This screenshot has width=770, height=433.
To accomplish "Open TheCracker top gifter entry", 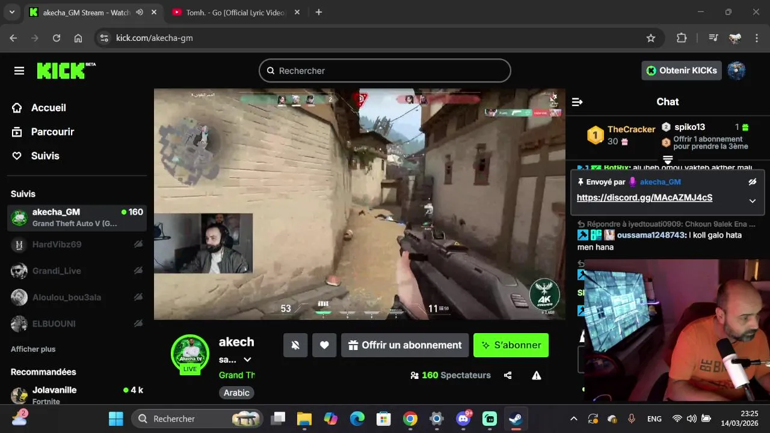I will click(621, 135).
